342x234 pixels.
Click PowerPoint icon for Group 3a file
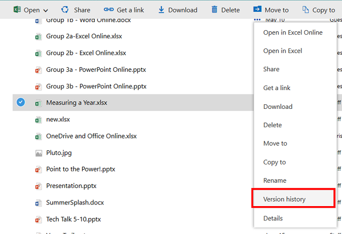tap(38, 70)
